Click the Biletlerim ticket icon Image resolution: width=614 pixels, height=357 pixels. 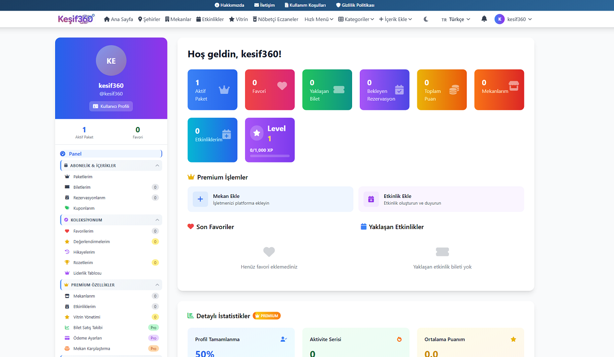point(67,187)
